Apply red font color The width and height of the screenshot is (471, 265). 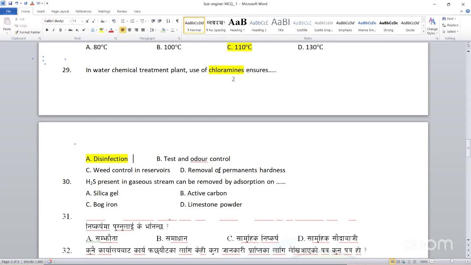click(x=111, y=30)
